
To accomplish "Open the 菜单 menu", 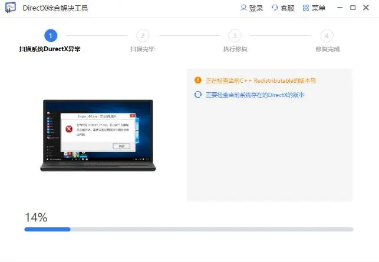I will [314, 8].
